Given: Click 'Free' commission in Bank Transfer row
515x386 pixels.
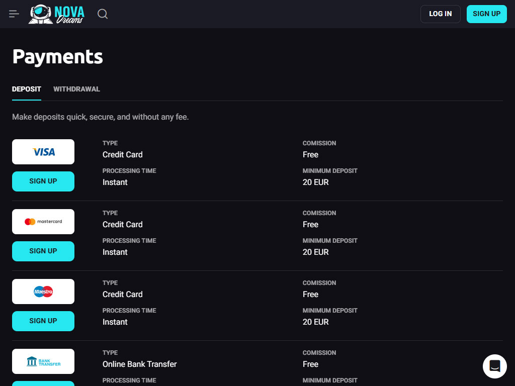Looking at the screenshot, I should (x=310, y=364).
